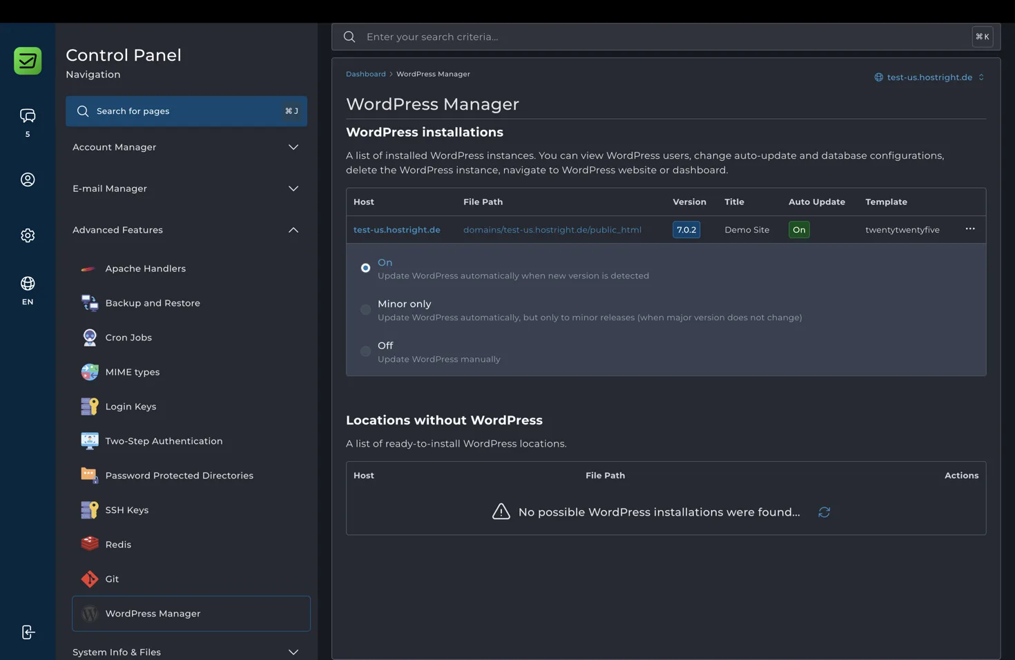The width and height of the screenshot is (1015, 660).
Task: Click the warning triangle icon
Action: [501, 512]
